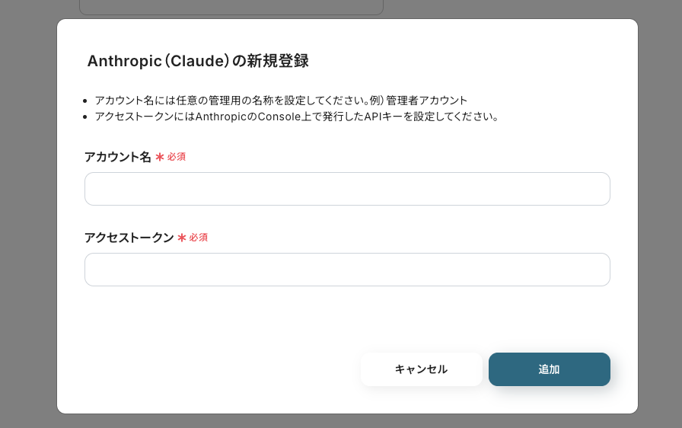
Task: Click the dimmed backdrop left of the dialog
Action: 28,218
